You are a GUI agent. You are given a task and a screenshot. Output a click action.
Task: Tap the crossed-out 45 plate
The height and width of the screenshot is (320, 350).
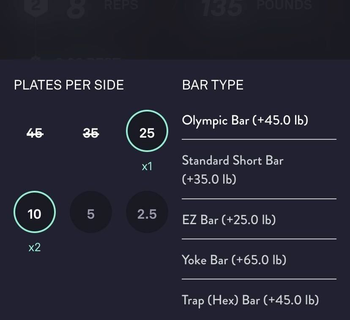coord(35,133)
